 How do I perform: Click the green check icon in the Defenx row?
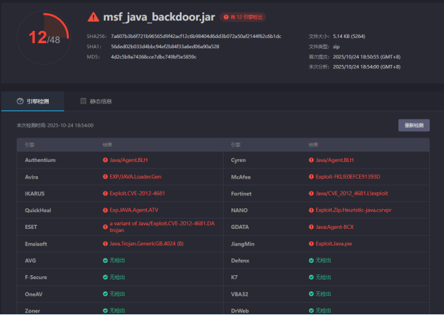[x=311, y=260]
